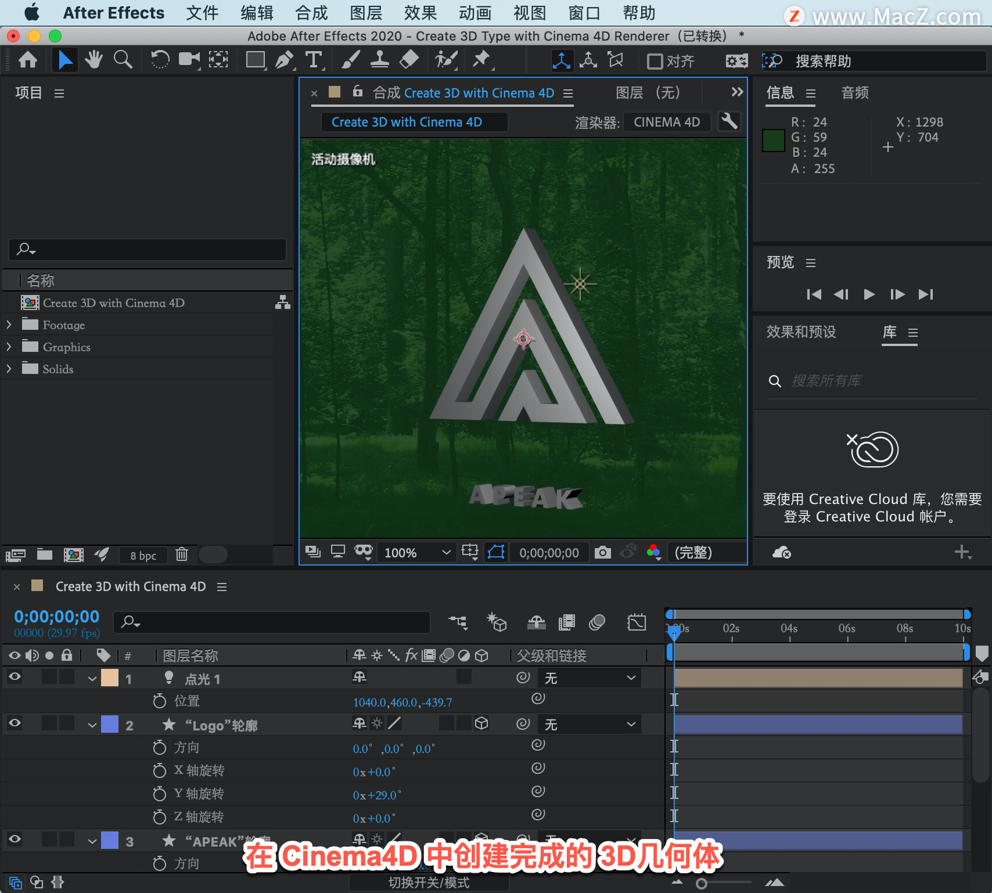Select the Rectangle shape tool

pyautogui.click(x=256, y=60)
